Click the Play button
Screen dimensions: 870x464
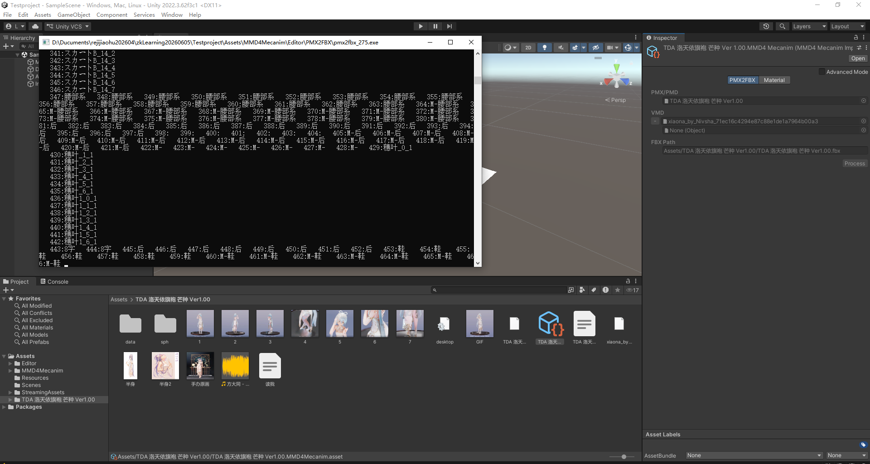point(420,26)
